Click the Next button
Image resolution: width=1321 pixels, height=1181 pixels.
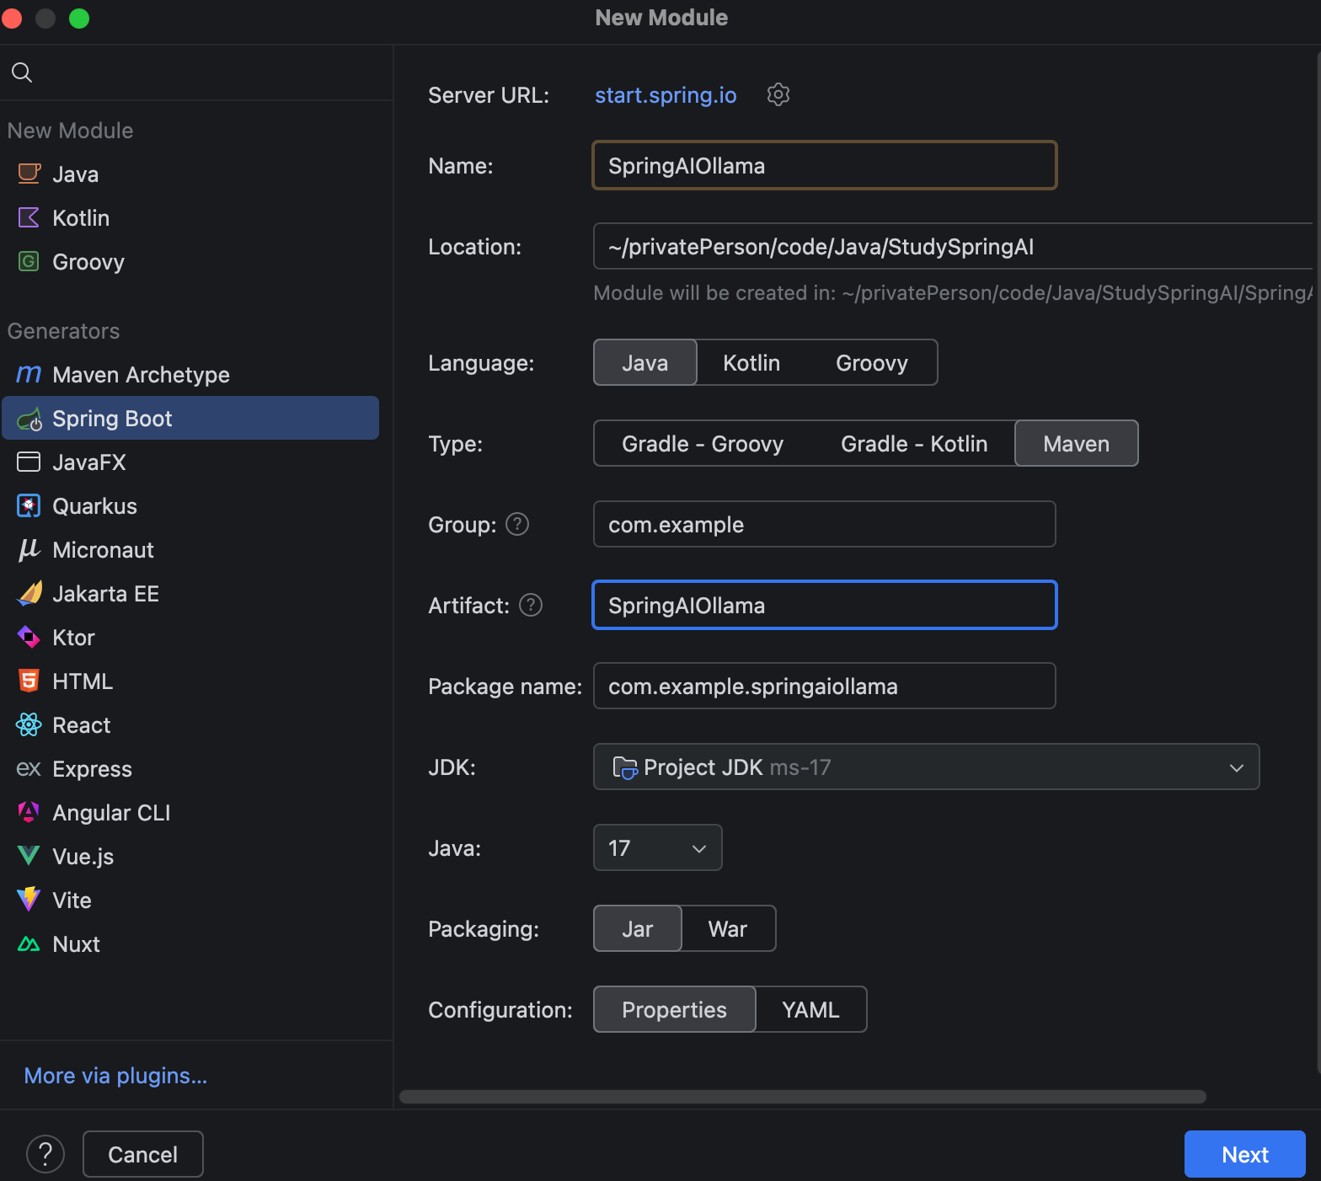1245,1154
